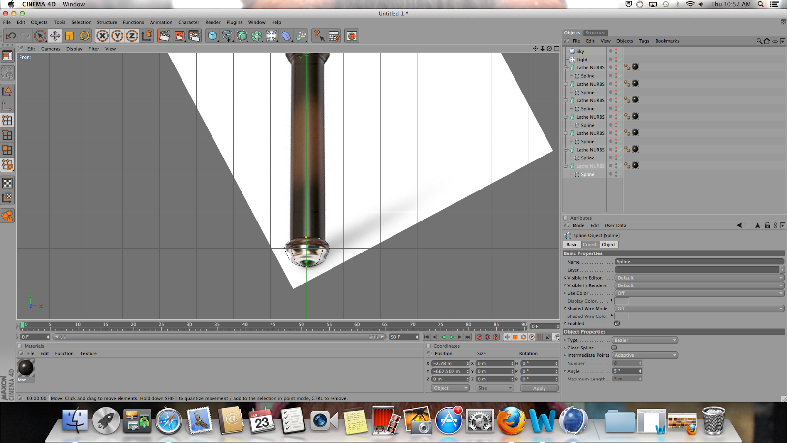Click the Undo arrow icon

pyautogui.click(x=11, y=36)
